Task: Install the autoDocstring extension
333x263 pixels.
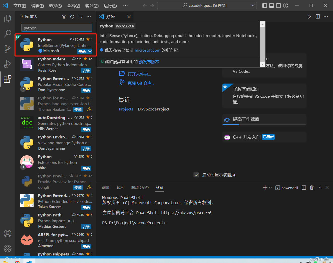Action: tap(86, 129)
